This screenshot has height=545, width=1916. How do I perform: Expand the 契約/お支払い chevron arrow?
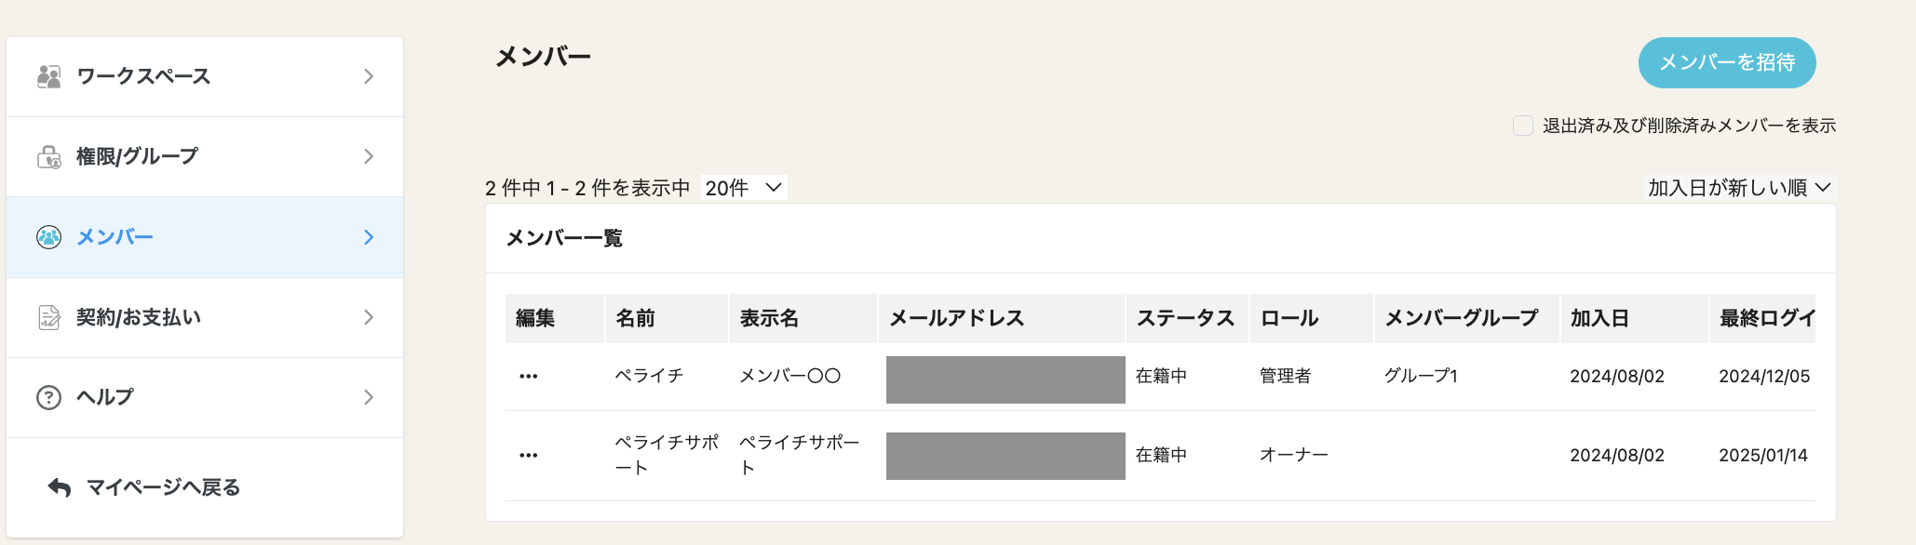coord(369,318)
